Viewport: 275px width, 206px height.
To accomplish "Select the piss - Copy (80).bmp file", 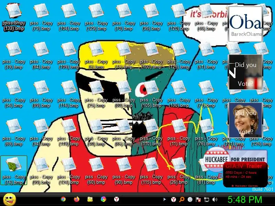I will 124,94.
